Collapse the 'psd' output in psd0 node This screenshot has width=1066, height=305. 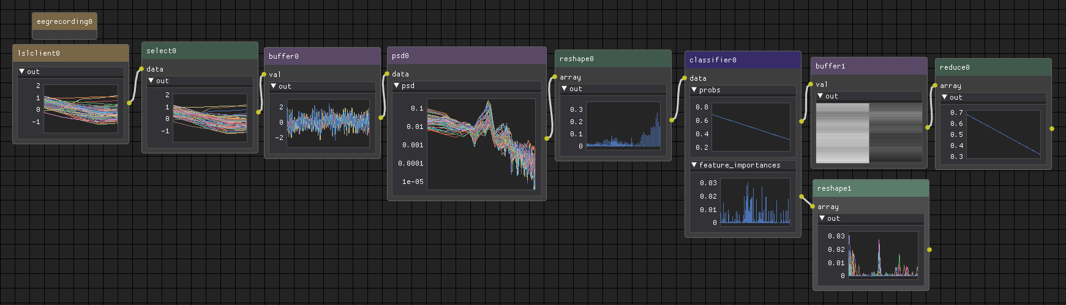(x=396, y=86)
